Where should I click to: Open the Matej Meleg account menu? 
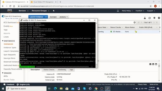[127, 11]
